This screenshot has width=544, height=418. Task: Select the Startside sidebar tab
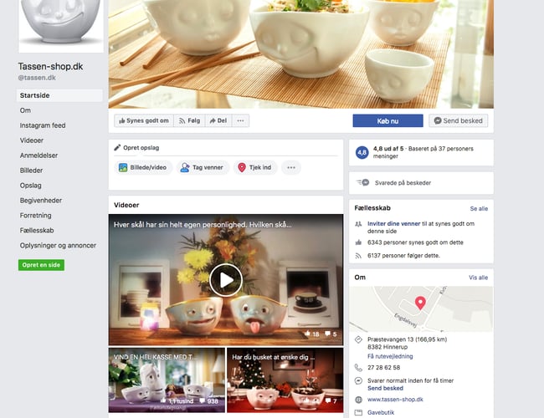pos(59,95)
